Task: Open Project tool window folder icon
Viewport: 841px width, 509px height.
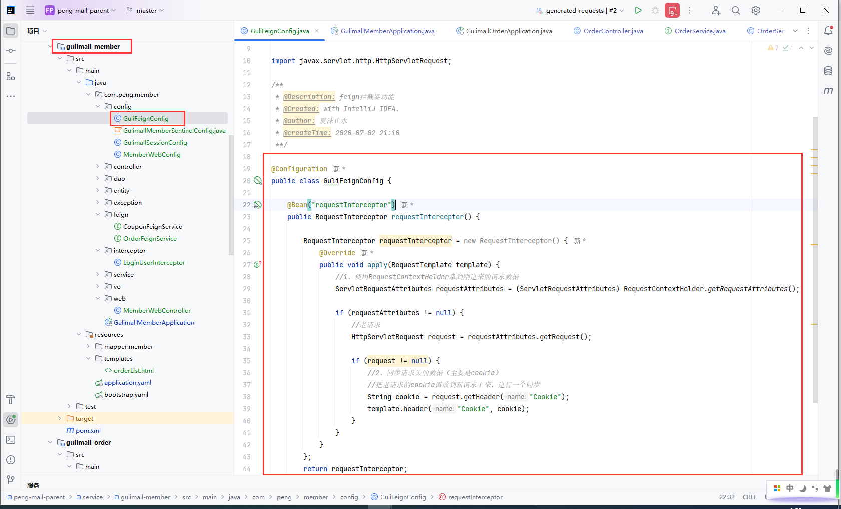Action: tap(11, 31)
